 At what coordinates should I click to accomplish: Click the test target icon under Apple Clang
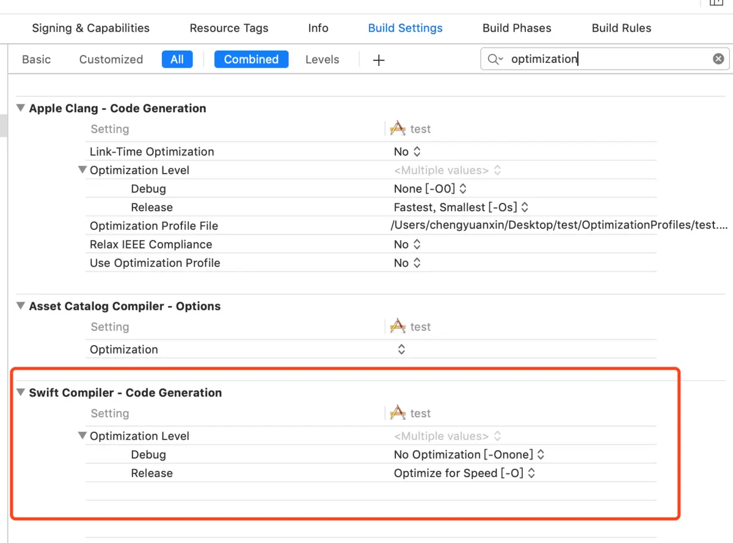(x=398, y=129)
